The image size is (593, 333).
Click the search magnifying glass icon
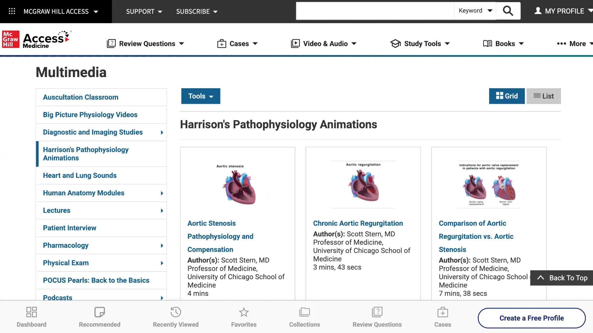[x=508, y=11]
